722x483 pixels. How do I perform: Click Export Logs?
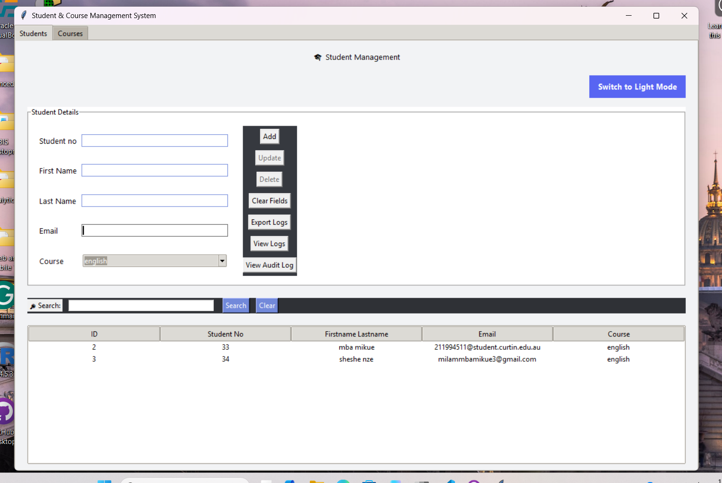click(x=269, y=222)
